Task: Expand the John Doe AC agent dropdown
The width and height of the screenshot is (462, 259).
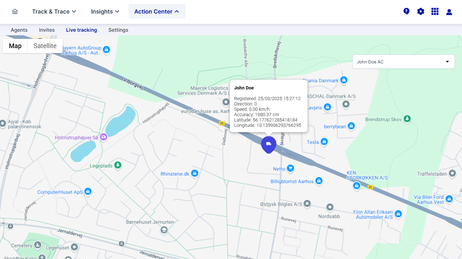Action: click(x=447, y=61)
